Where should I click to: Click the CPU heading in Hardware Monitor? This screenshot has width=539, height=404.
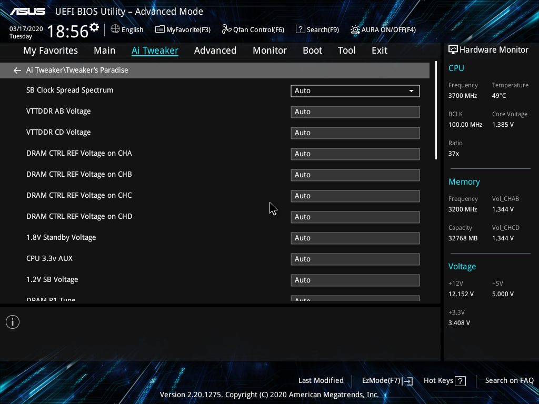tap(456, 68)
